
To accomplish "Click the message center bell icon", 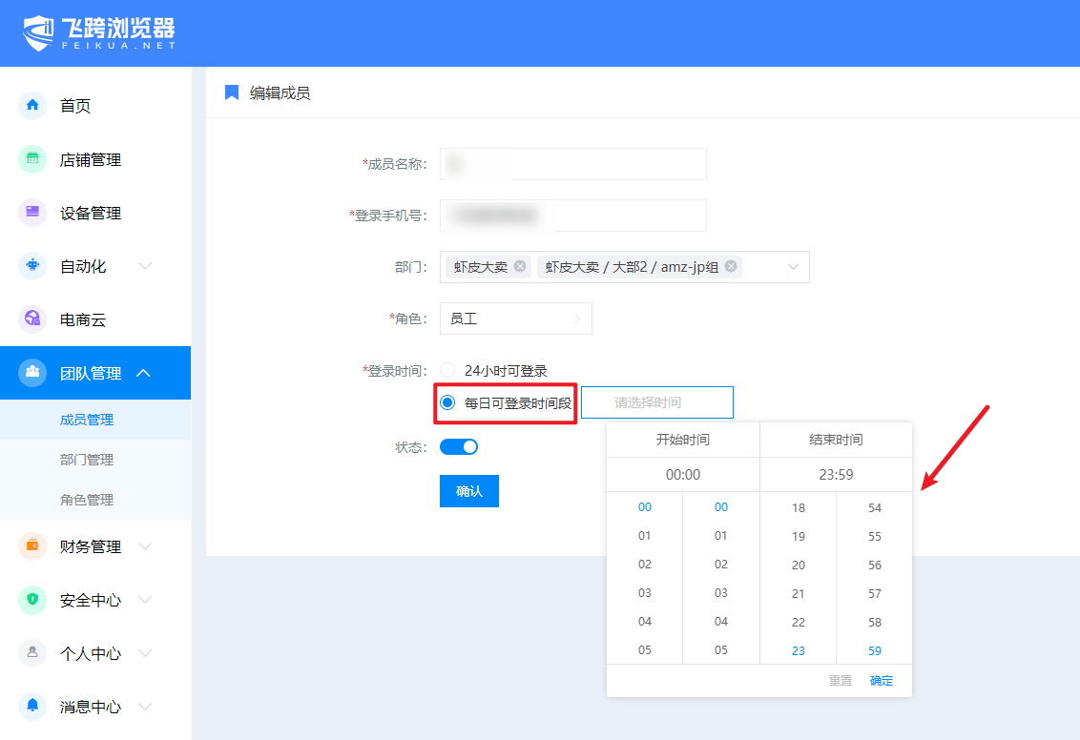I will pos(32,707).
